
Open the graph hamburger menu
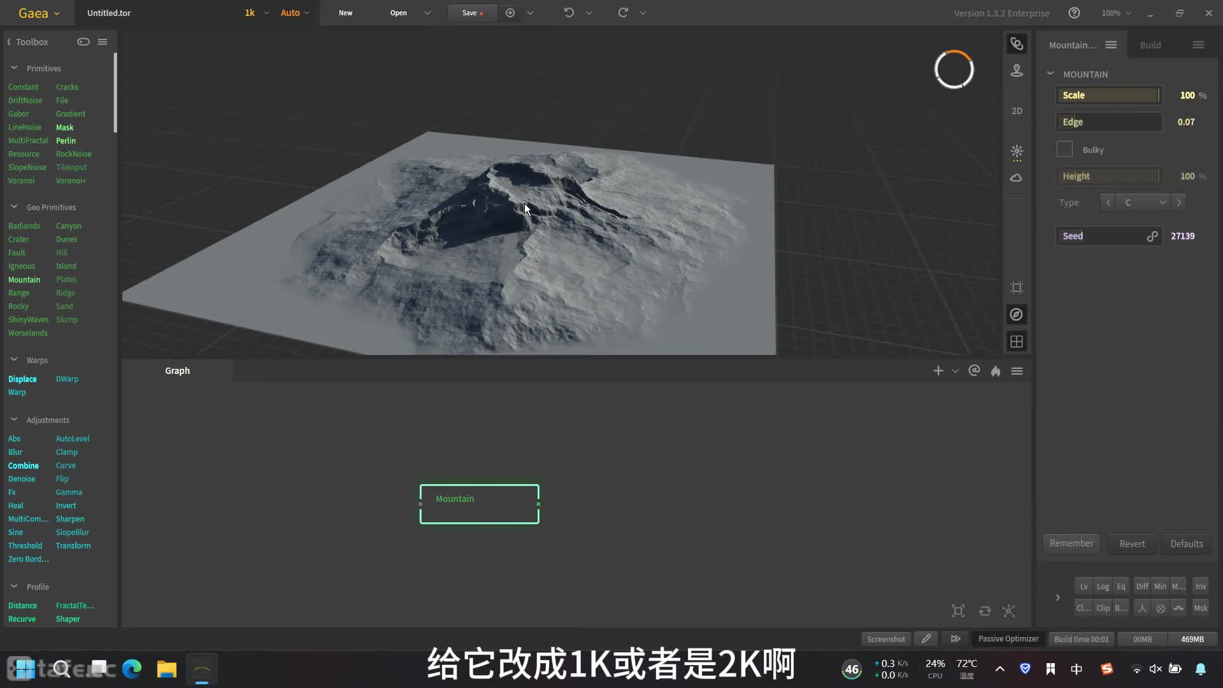[1017, 371]
